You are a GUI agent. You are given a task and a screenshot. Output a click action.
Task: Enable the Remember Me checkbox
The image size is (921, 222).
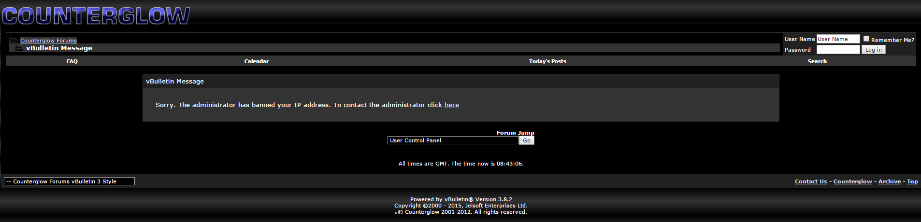866,39
